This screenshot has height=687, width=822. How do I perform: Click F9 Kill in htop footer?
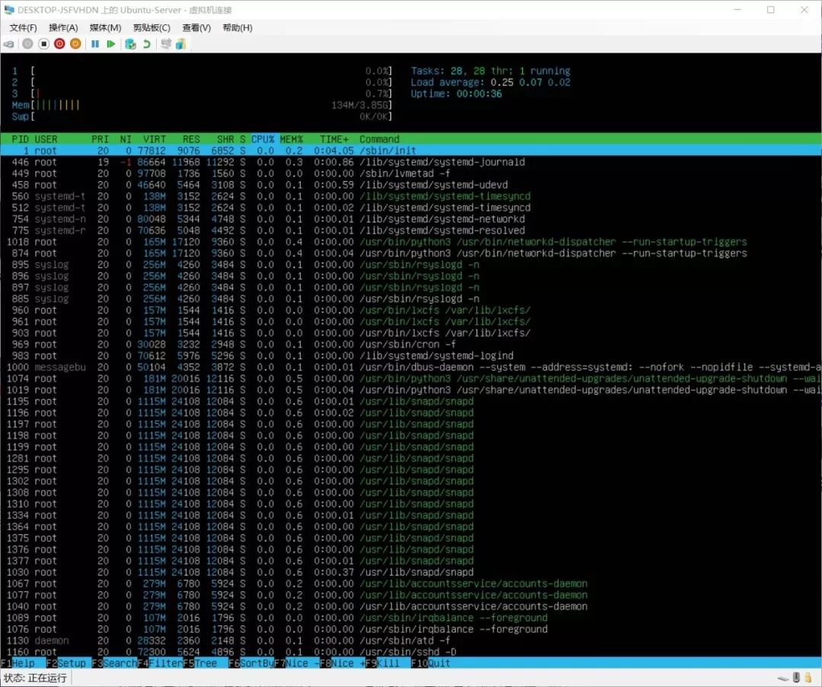(x=382, y=663)
